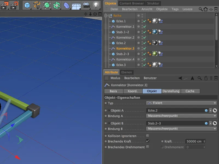Image resolution: width=219 pixels, height=164 pixels.
Task: Click the picker arrow for Objekt B
Action: [215, 123]
